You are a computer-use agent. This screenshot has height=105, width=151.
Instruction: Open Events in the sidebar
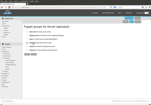point(4,37)
